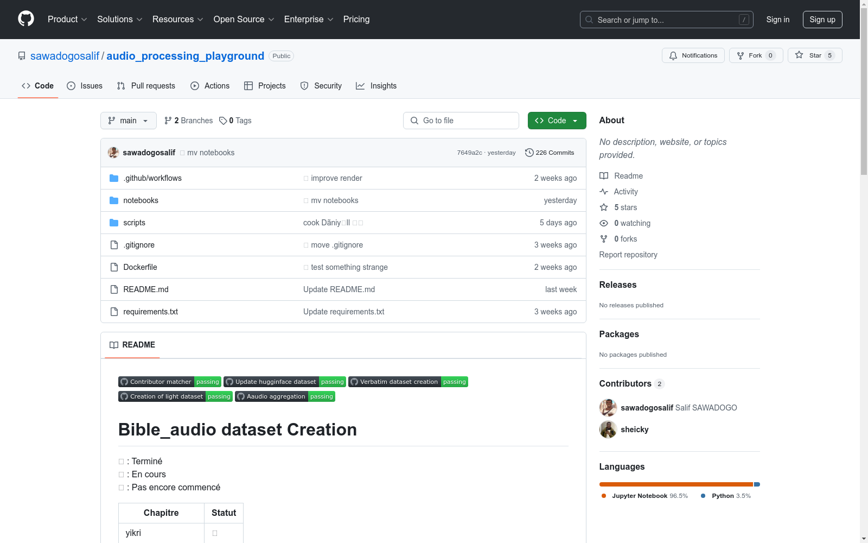This screenshot has width=868, height=543.
Task: Open the main branch selector dropdown
Action: point(129,121)
